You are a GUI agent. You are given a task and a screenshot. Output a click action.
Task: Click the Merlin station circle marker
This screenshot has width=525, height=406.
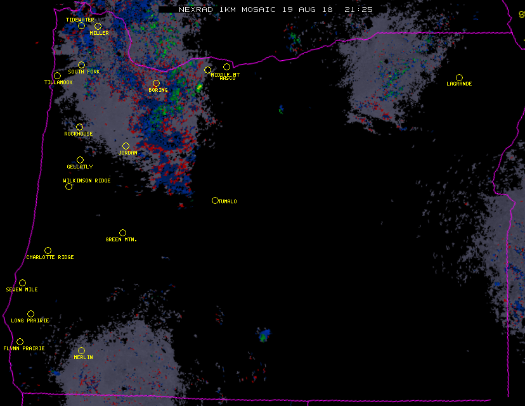(81, 351)
